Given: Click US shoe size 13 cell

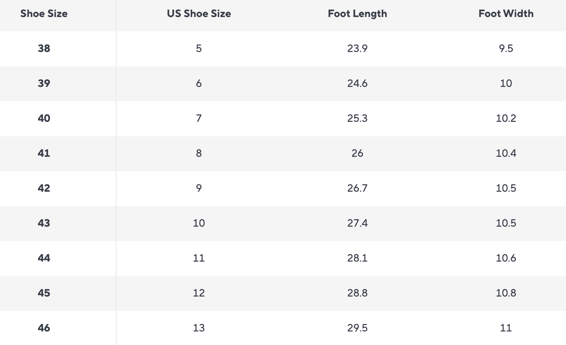Looking at the screenshot, I should (x=199, y=328).
